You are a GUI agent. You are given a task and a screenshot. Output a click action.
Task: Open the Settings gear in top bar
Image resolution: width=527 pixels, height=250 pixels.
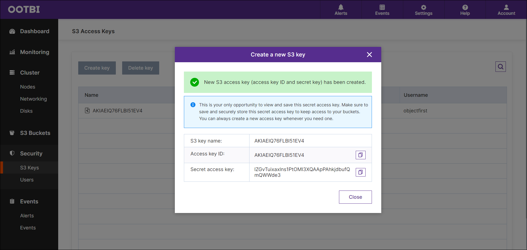[424, 10]
